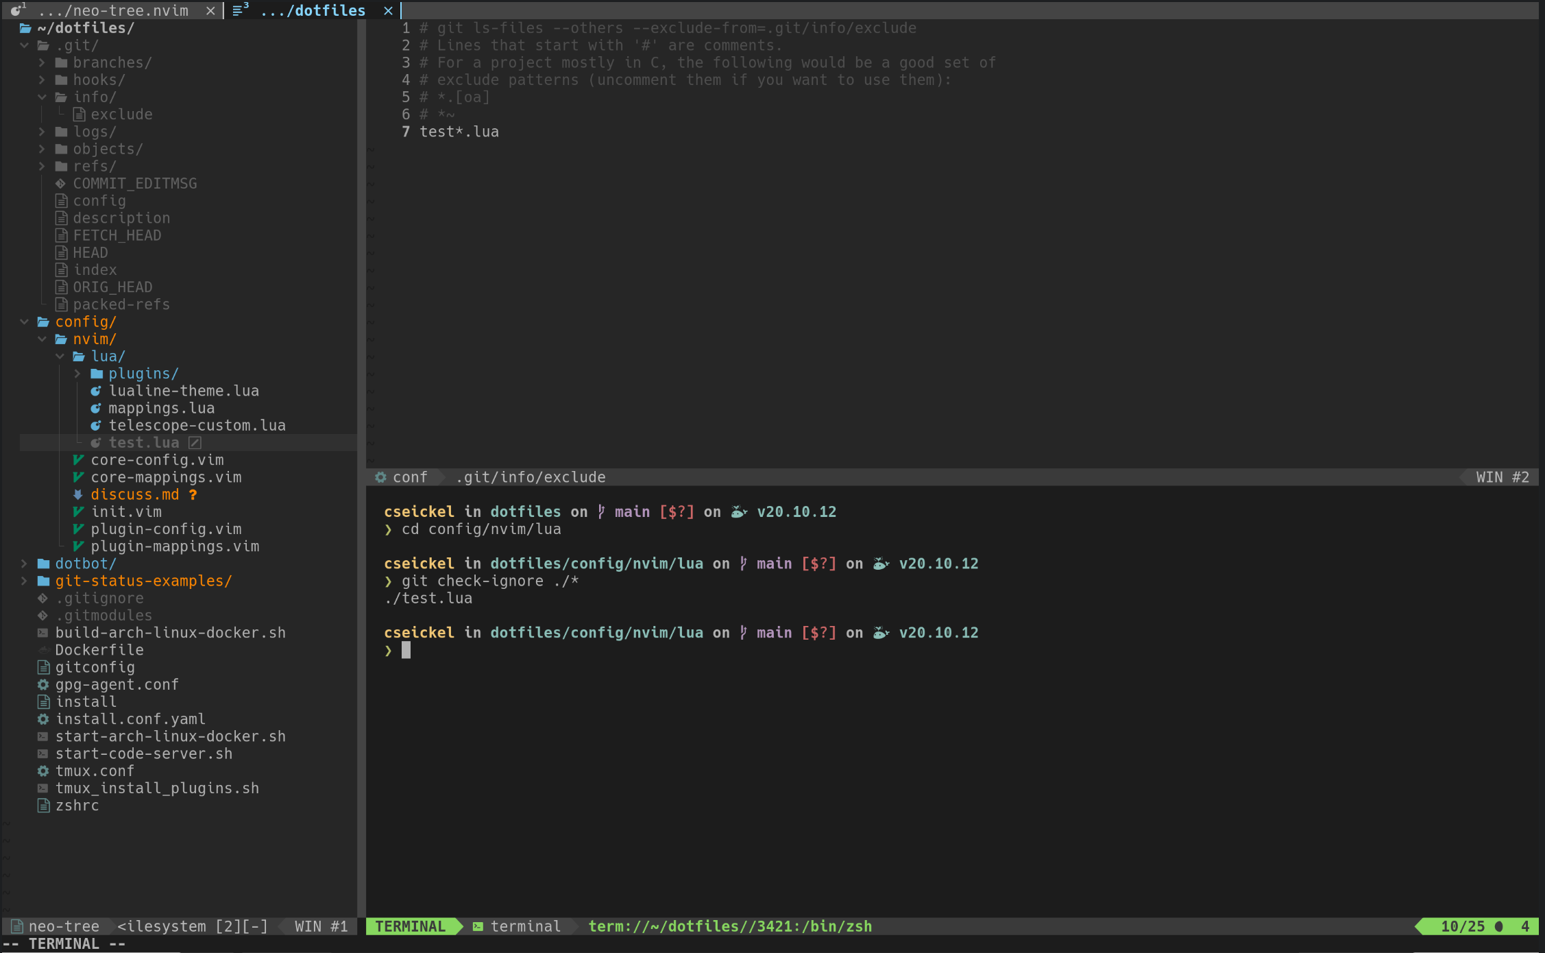1545x953 pixels.
Task: Toggle the modified checkbox next to test.lua
Action: pos(195,442)
